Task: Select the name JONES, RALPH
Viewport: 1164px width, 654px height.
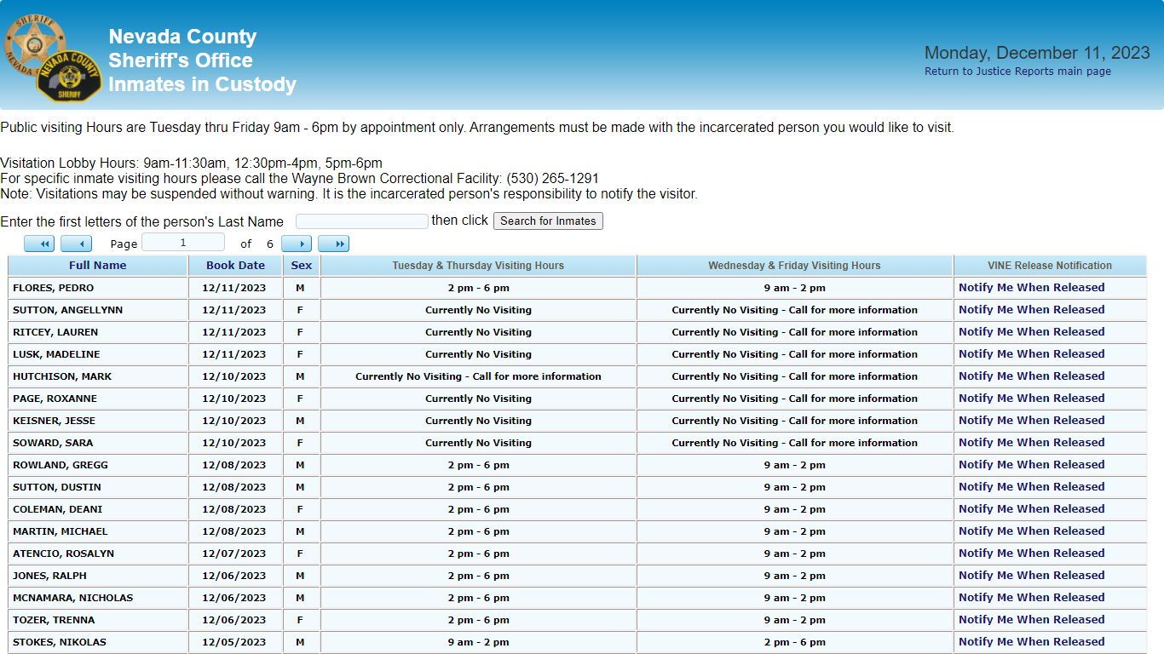Action: click(49, 576)
